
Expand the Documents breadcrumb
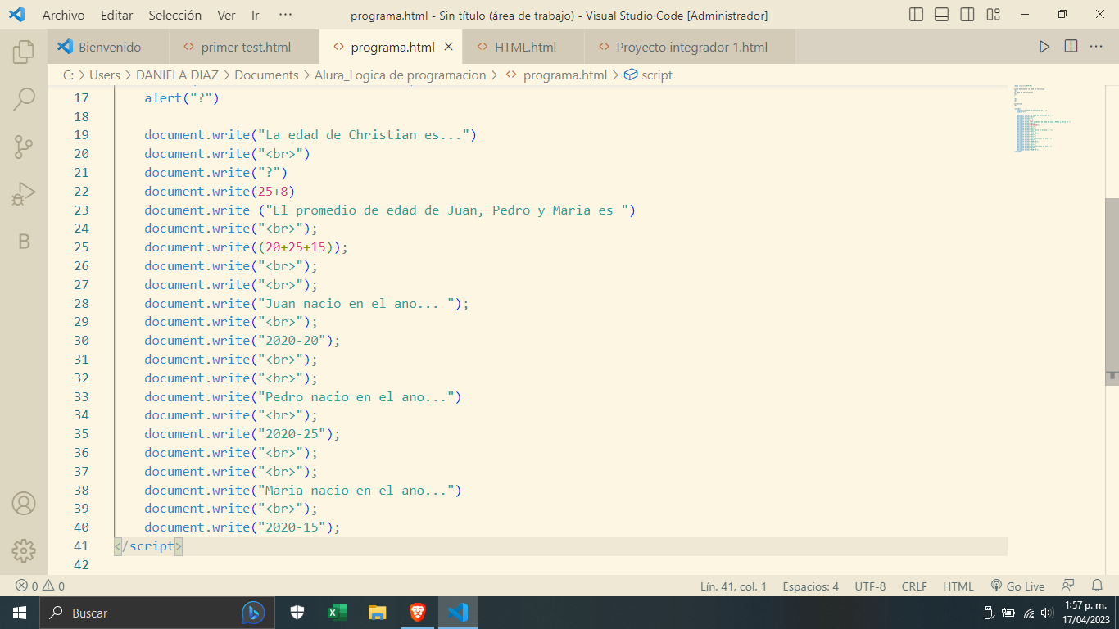266,75
